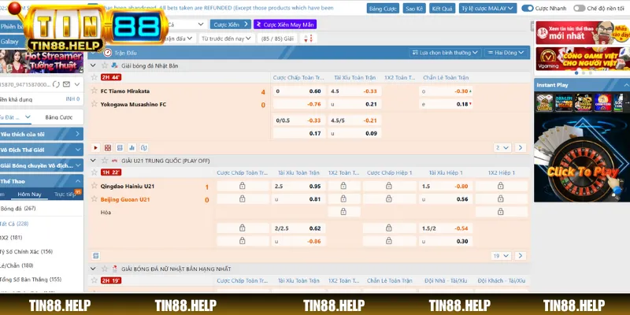Viewport: 630px width, 315px height.
Task: Expand the Vô Địch Thế Giới panel
Action: tap(41, 150)
